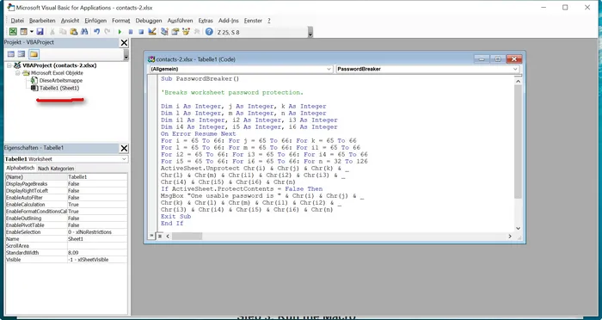The width and height of the screenshot is (602, 320).
Task: Open the Insert UserForm dropdown arrow
Action: pos(32,32)
